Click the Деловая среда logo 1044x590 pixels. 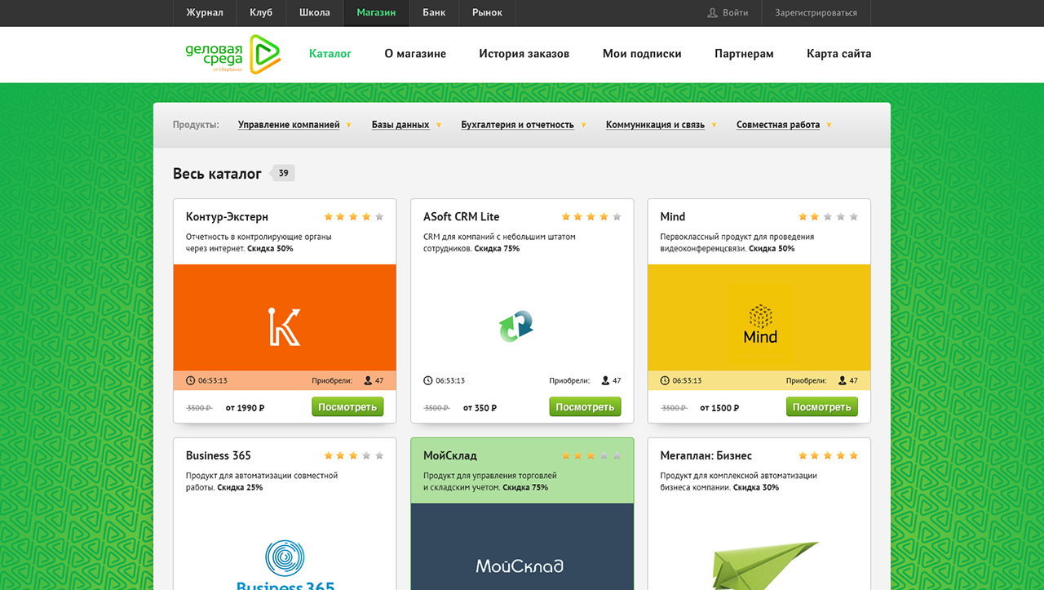click(x=233, y=55)
